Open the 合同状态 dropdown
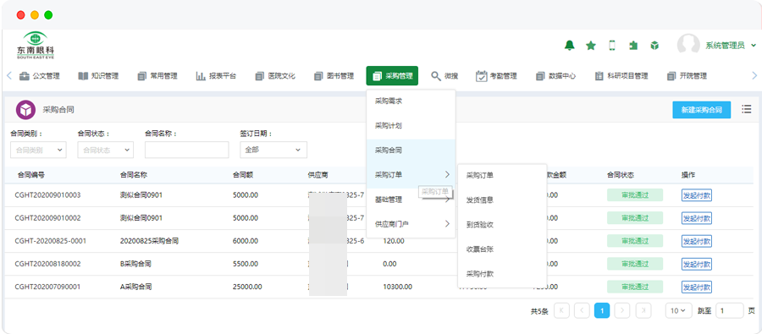 [x=106, y=150]
